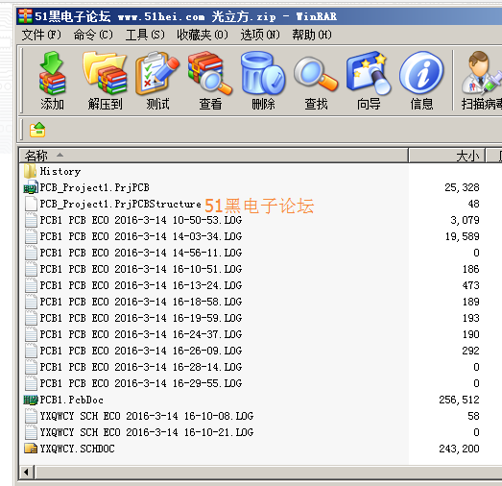This screenshot has width=502, height=486.
Task: Click the PCB_Project1.PrjPCB file icon
Action: (x=31, y=187)
